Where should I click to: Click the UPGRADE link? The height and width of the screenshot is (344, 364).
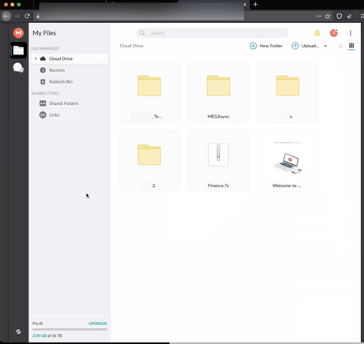[98, 323]
